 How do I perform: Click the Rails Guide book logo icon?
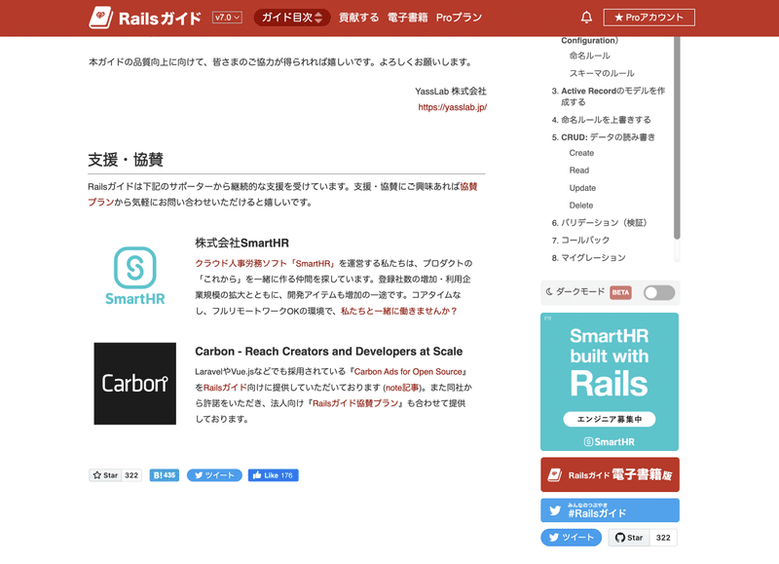[101, 18]
